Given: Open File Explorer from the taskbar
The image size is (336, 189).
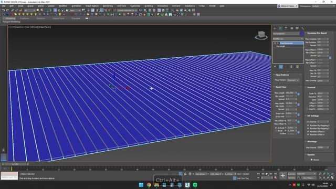Looking at the screenshot, I should tap(156, 185).
